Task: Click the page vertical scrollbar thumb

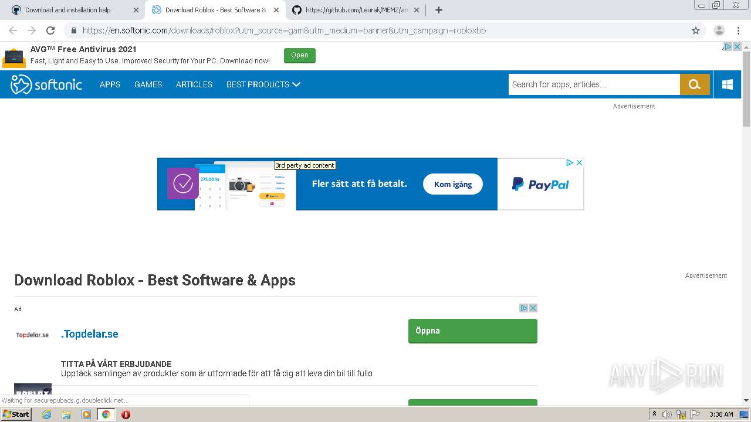Action: 746,89
